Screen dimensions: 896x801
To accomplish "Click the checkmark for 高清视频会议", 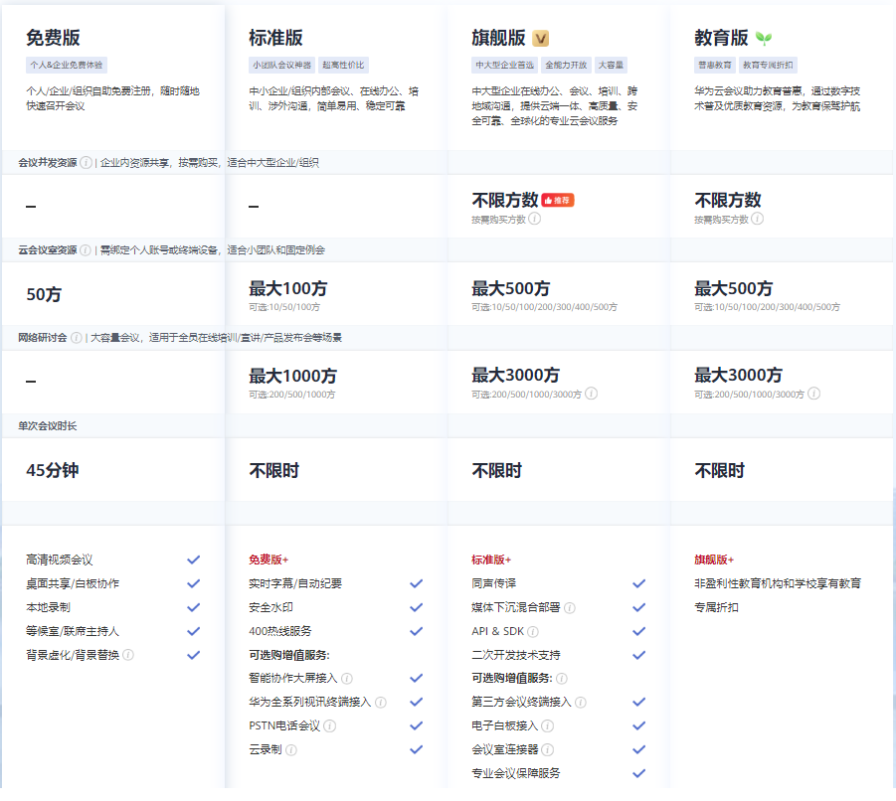I will pos(194,560).
